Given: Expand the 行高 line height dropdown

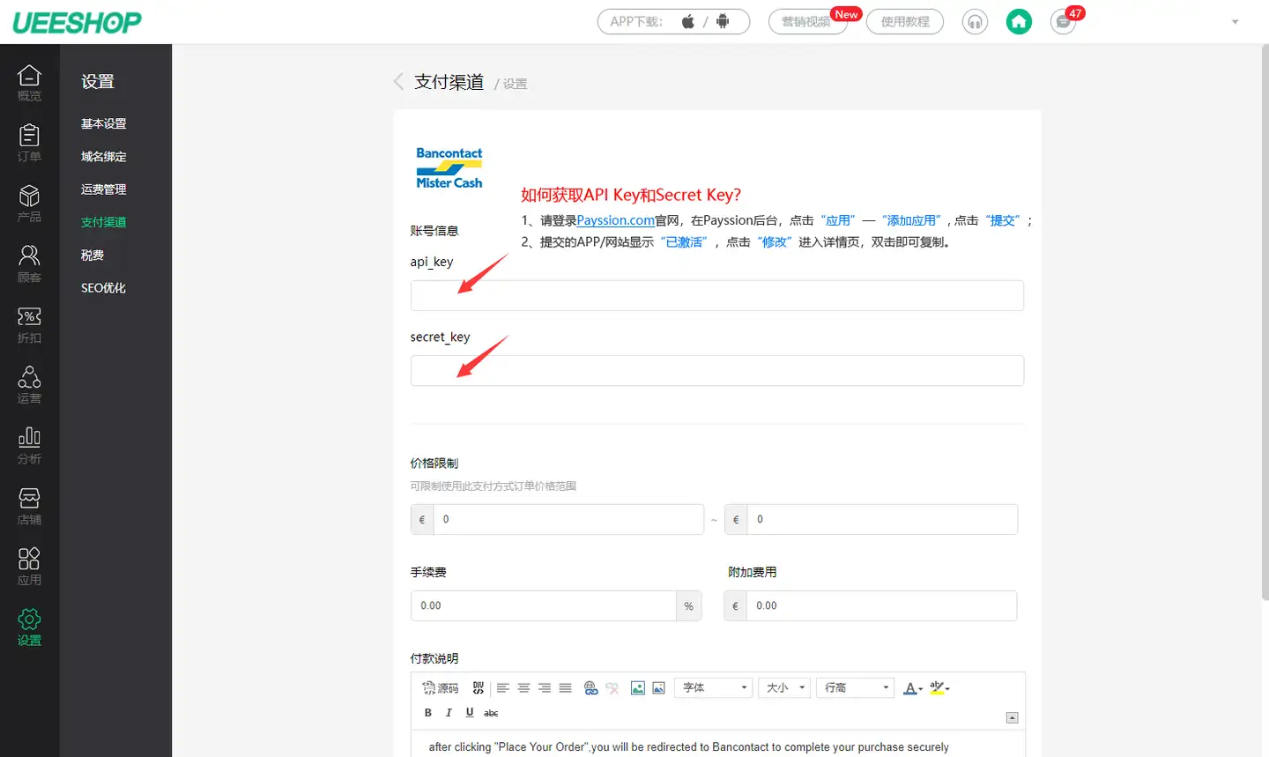Looking at the screenshot, I should (x=855, y=687).
